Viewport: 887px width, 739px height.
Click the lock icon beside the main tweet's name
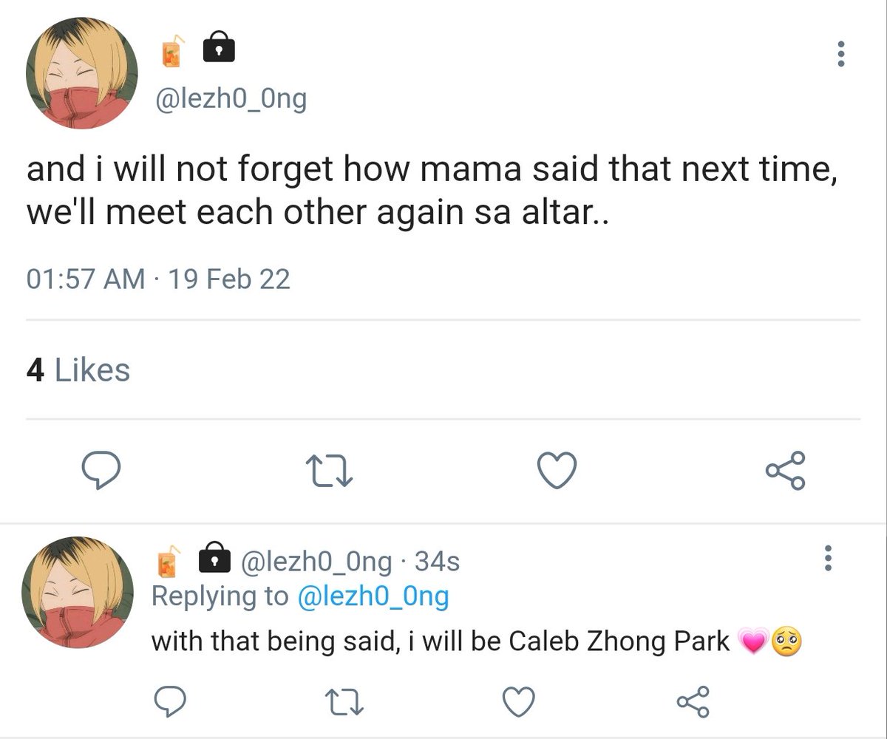click(x=217, y=48)
